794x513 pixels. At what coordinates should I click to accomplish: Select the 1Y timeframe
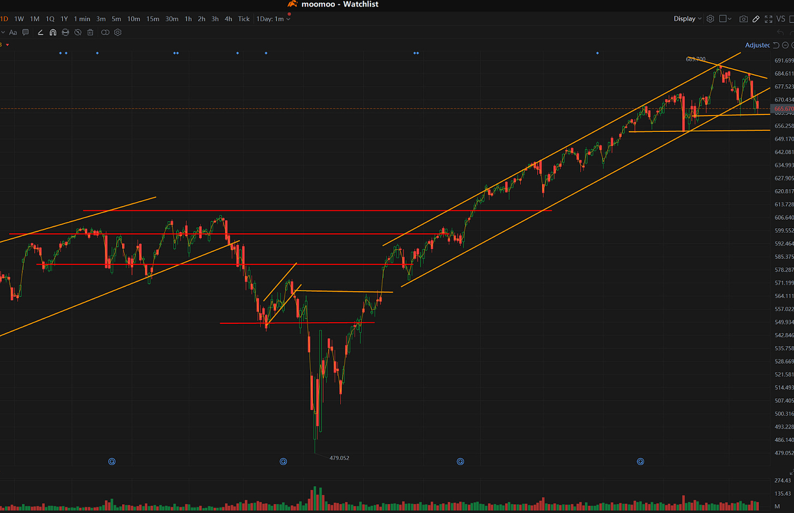pos(64,19)
